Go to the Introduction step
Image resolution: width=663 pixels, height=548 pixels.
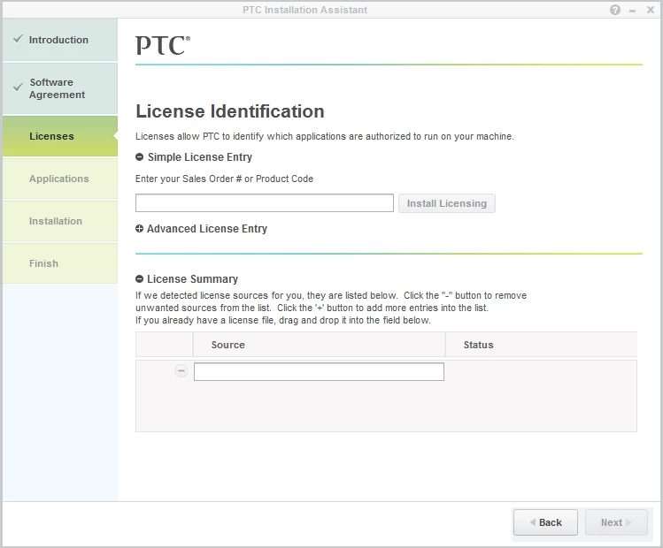60,40
